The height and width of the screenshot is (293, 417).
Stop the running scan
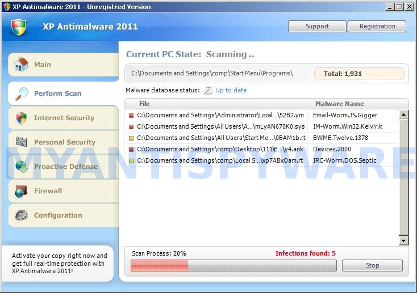tap(372, 265)
